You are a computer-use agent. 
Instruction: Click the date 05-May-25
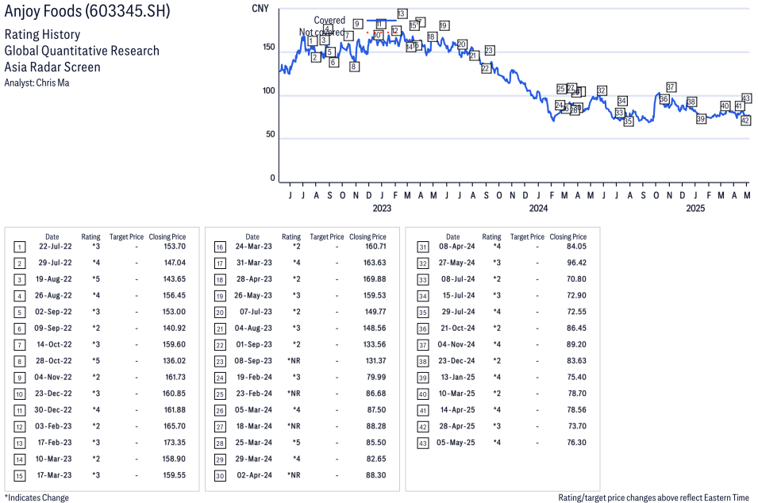click(456, 443)
